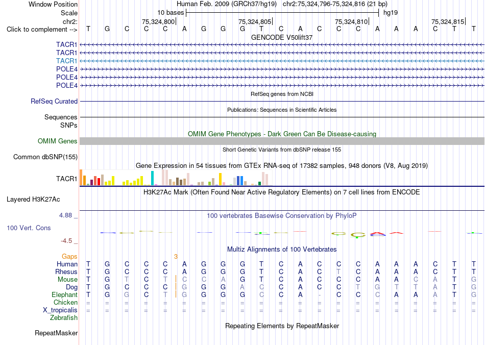Select the Human species label
485x345 pixels.
click(x=67, y=264)
